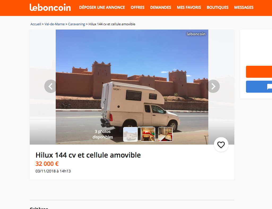Click the leboncoin watermark on photo

point(196,34)
